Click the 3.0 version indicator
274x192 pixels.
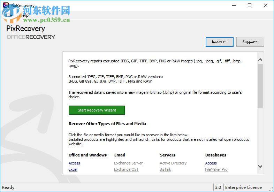(x=218, y=187)
